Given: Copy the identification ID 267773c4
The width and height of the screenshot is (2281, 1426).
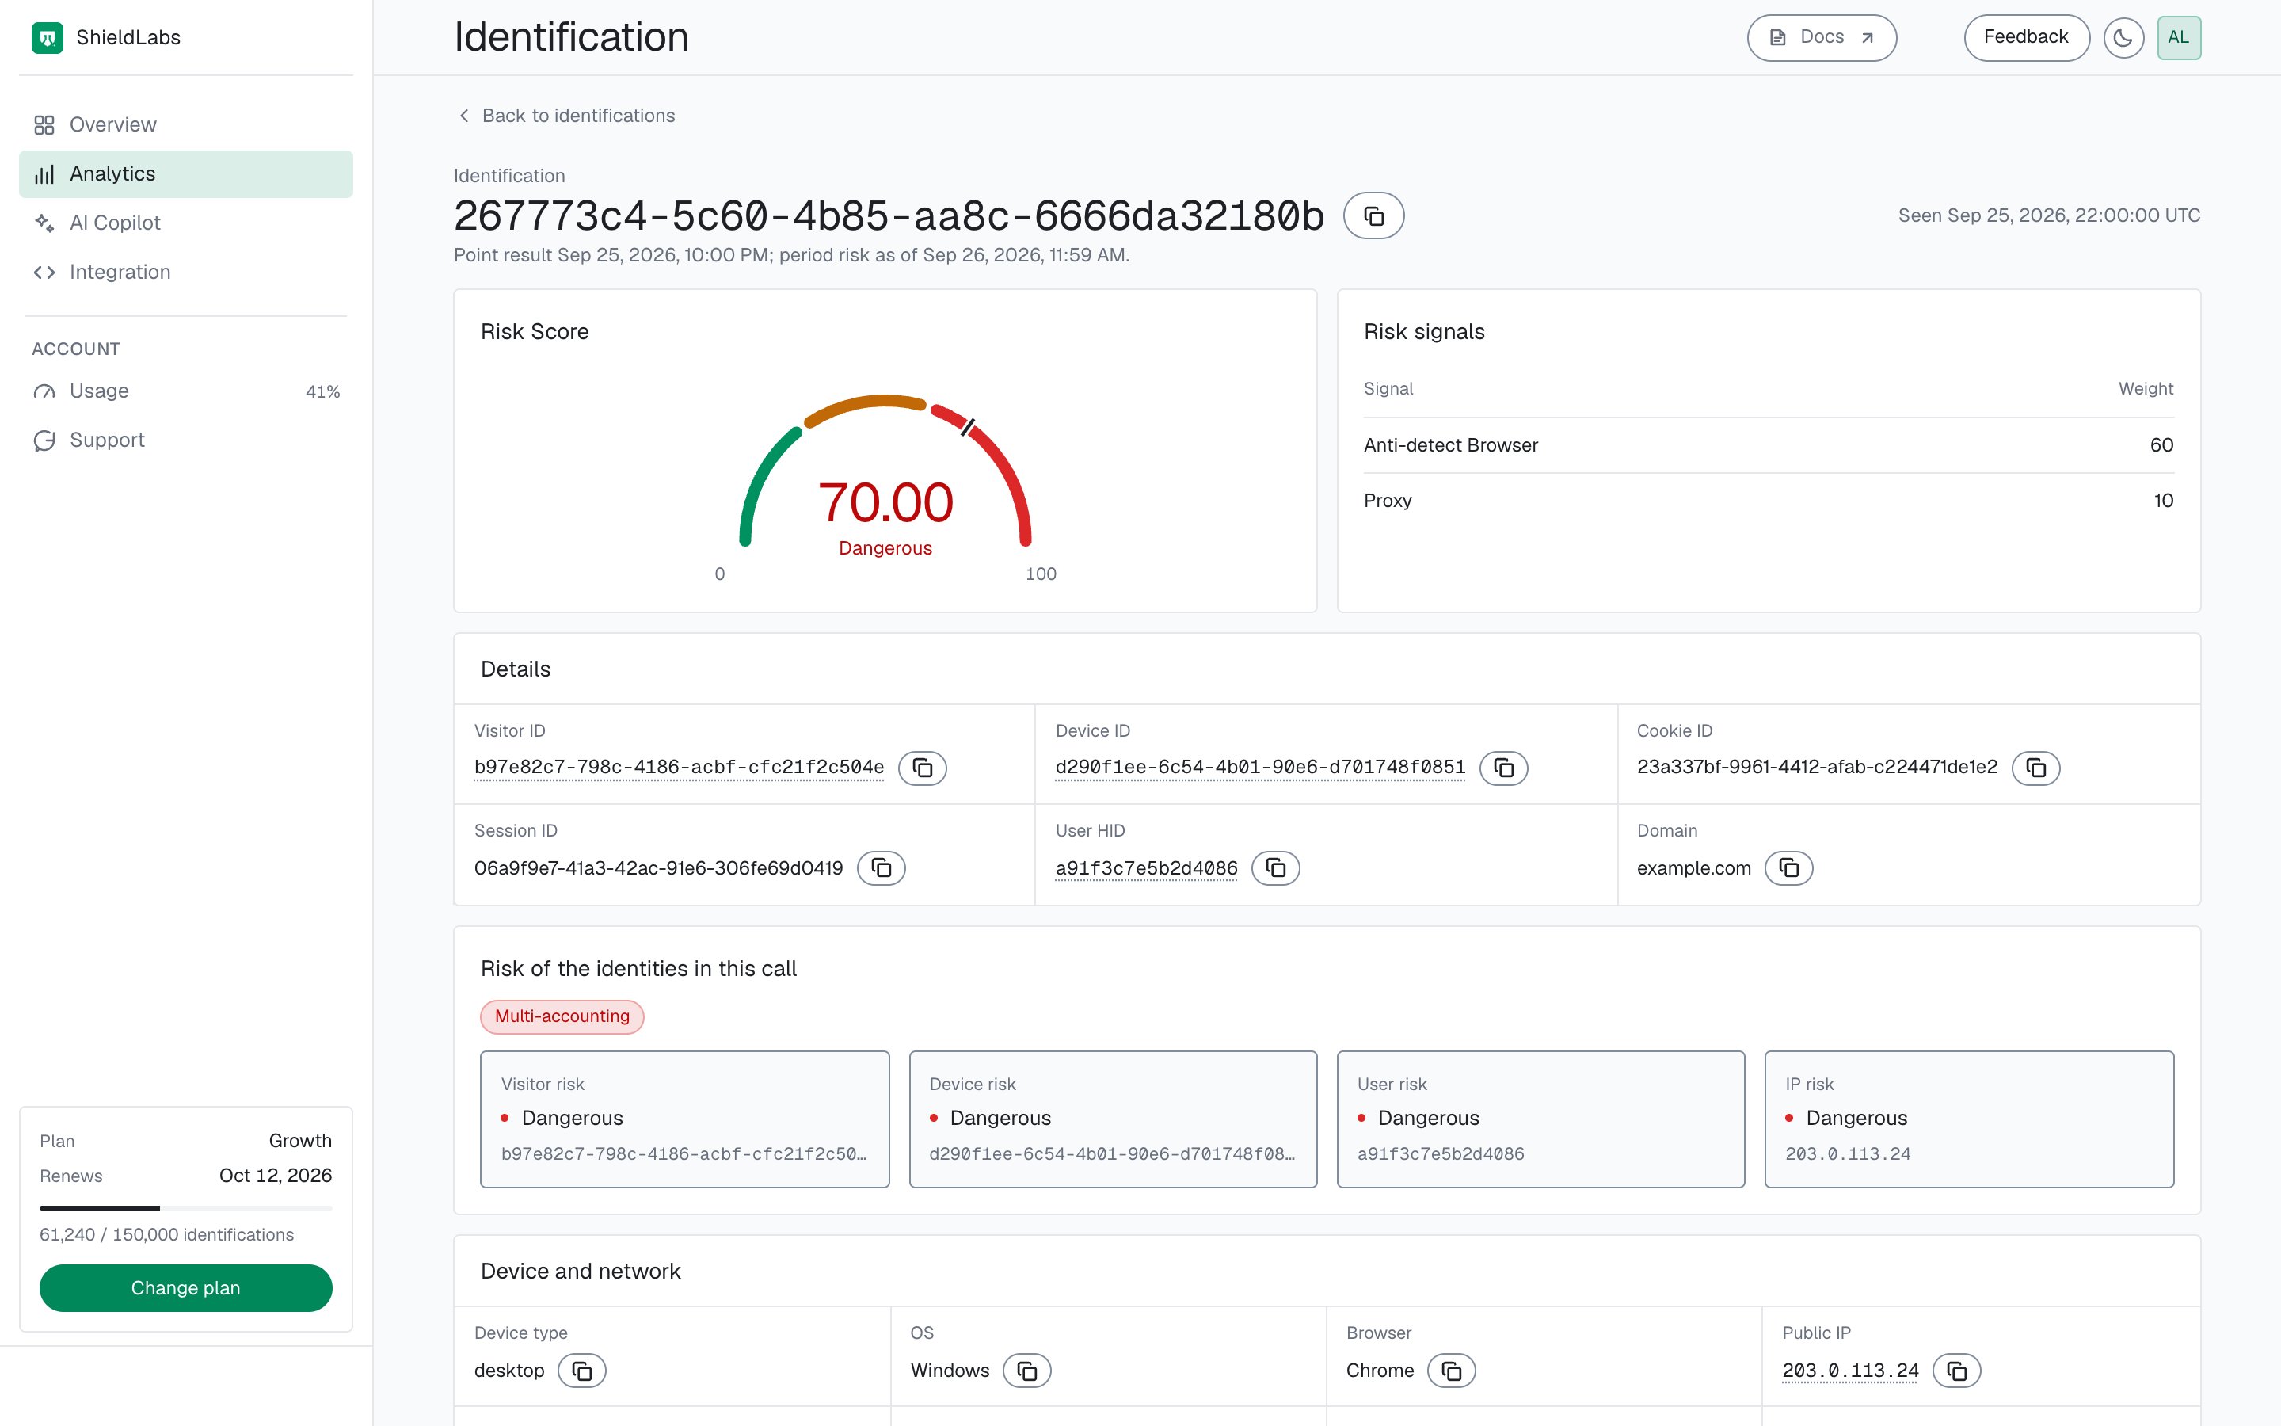Looking at the screenshot, I should (x=1373, y=216).
